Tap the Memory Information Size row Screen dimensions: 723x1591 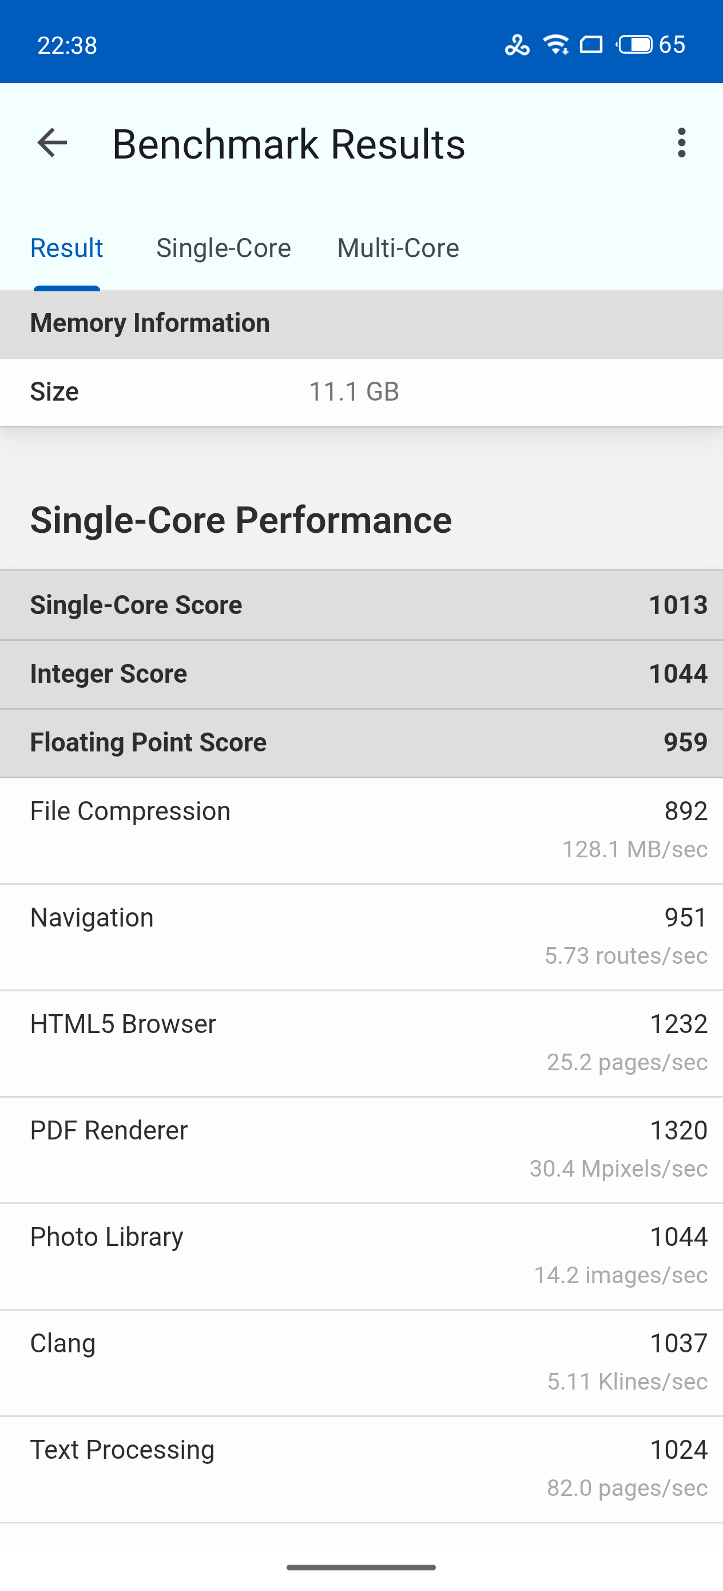tap(361, 391)
